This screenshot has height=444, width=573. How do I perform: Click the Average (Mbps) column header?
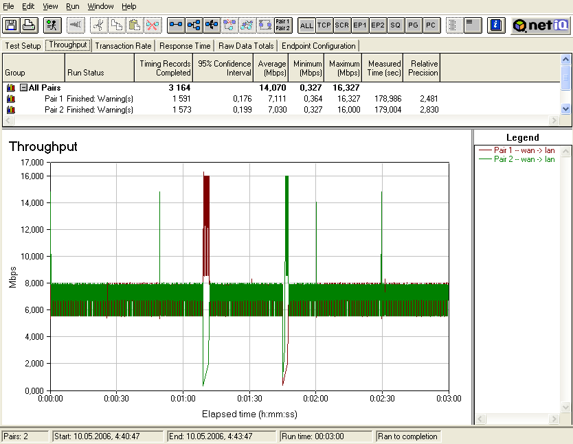272,68
